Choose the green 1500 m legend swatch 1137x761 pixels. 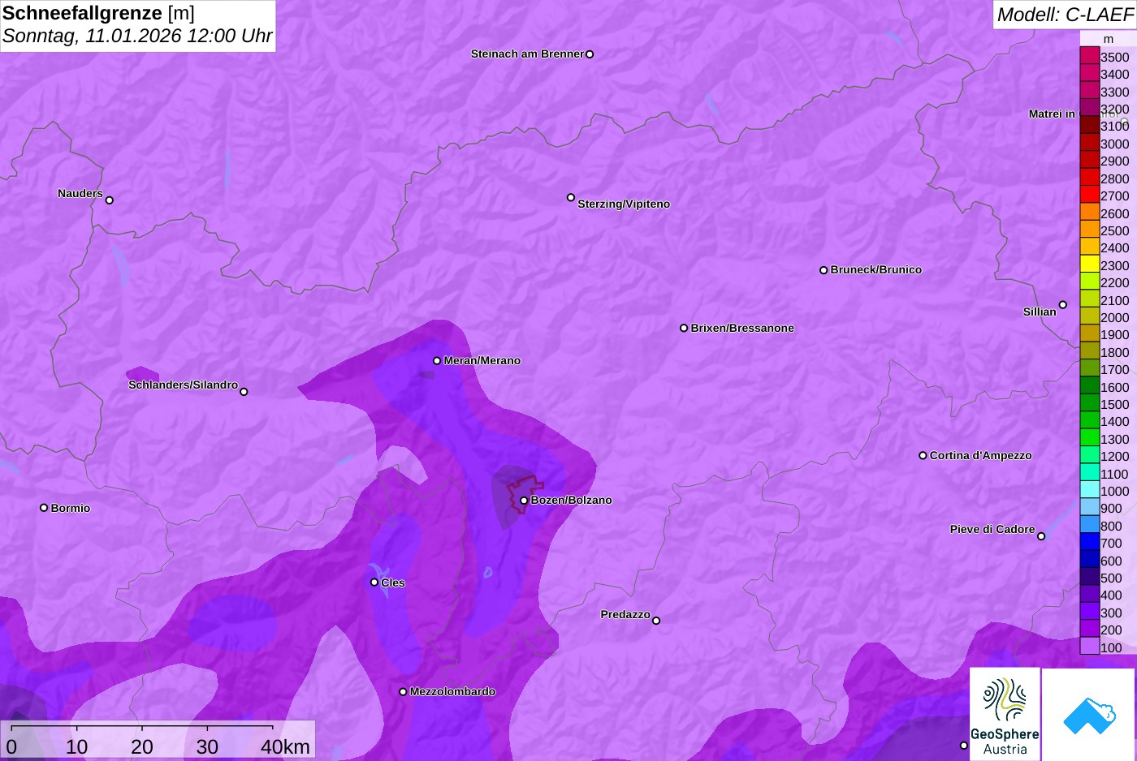point(1089,403)
